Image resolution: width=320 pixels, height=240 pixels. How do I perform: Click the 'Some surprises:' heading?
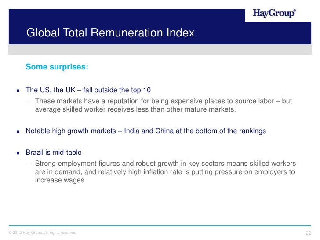click(x=57, y=67)
